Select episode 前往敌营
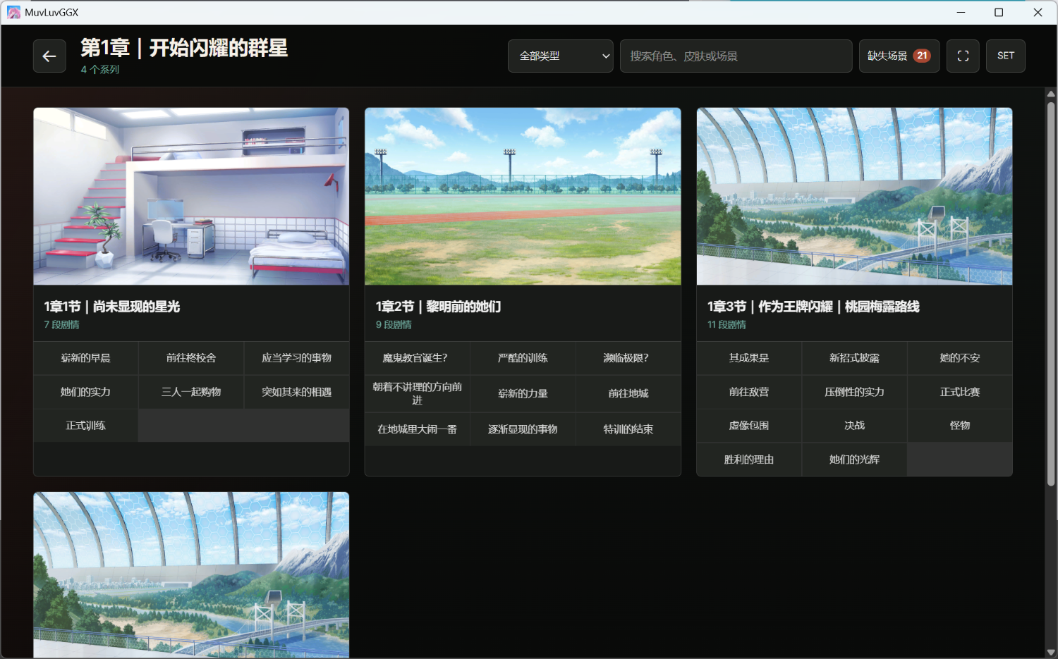This screenshot has height=659, width=1058. click(749, 392)
